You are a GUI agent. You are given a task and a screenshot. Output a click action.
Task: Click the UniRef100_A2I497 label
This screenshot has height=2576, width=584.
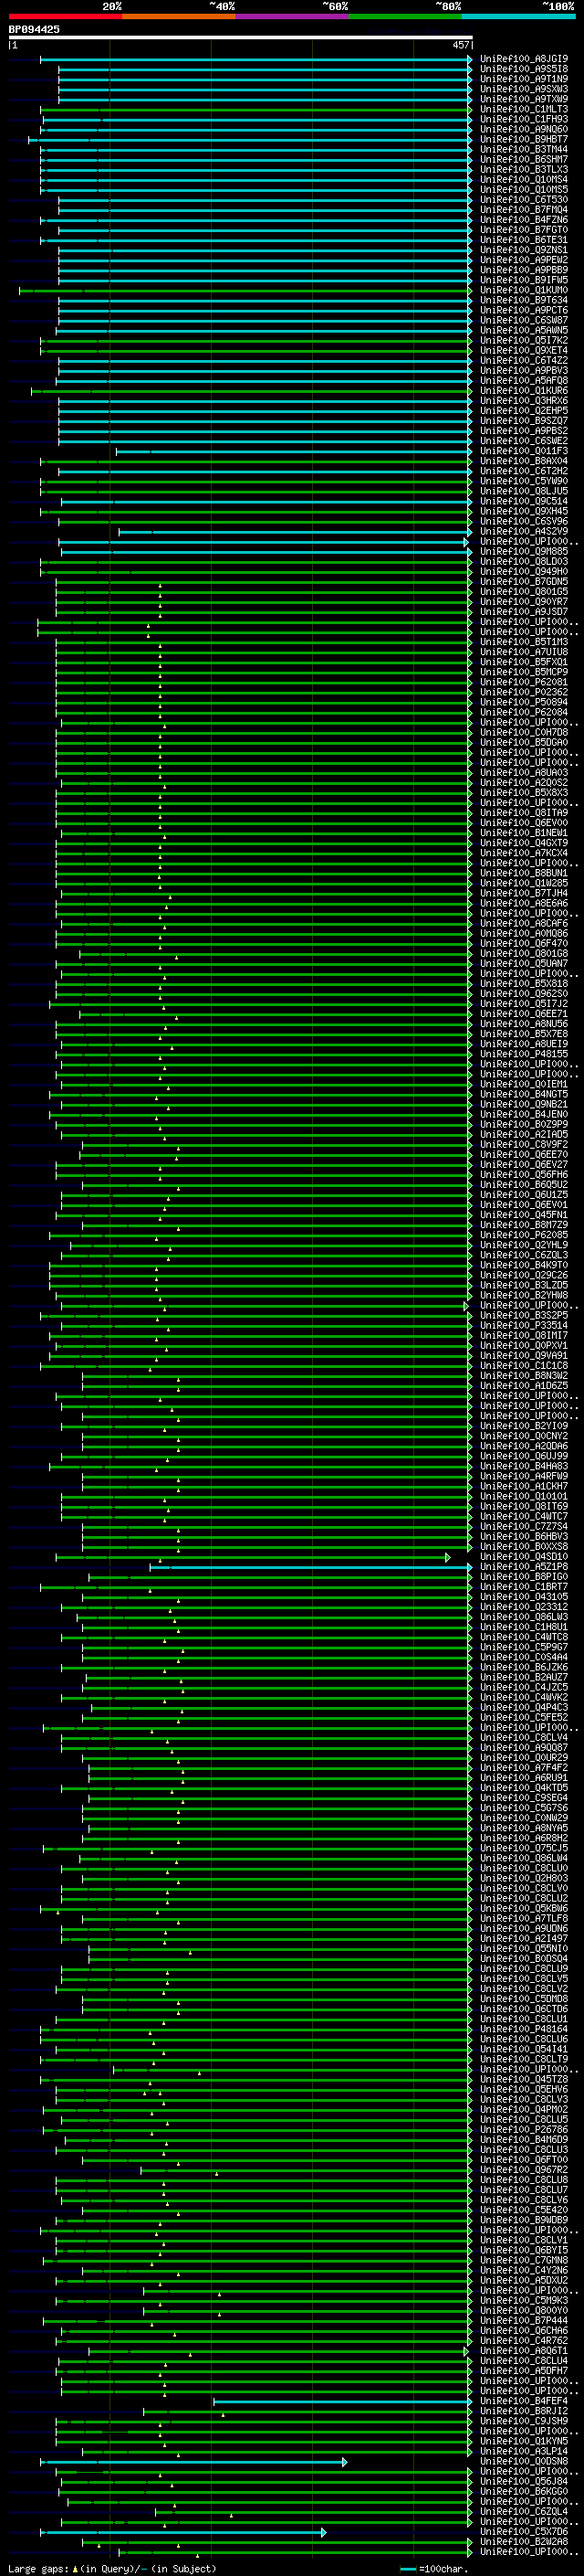pos(524,1938)
